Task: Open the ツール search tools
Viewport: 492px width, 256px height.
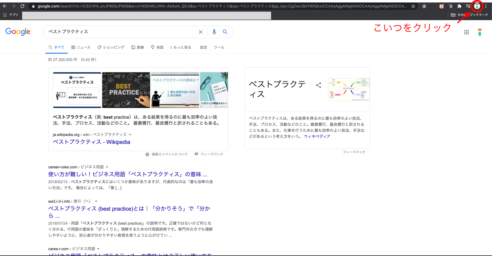Action: coord(219,47)
